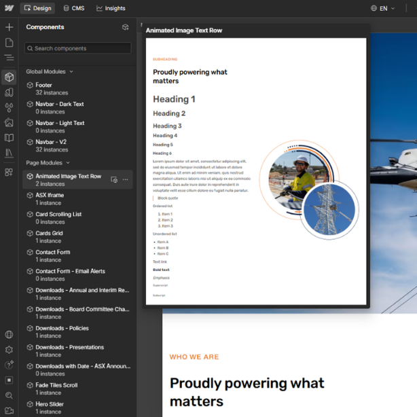Open the Apps grid icon in sidebar
417x417 pixels.
point(9,172)
